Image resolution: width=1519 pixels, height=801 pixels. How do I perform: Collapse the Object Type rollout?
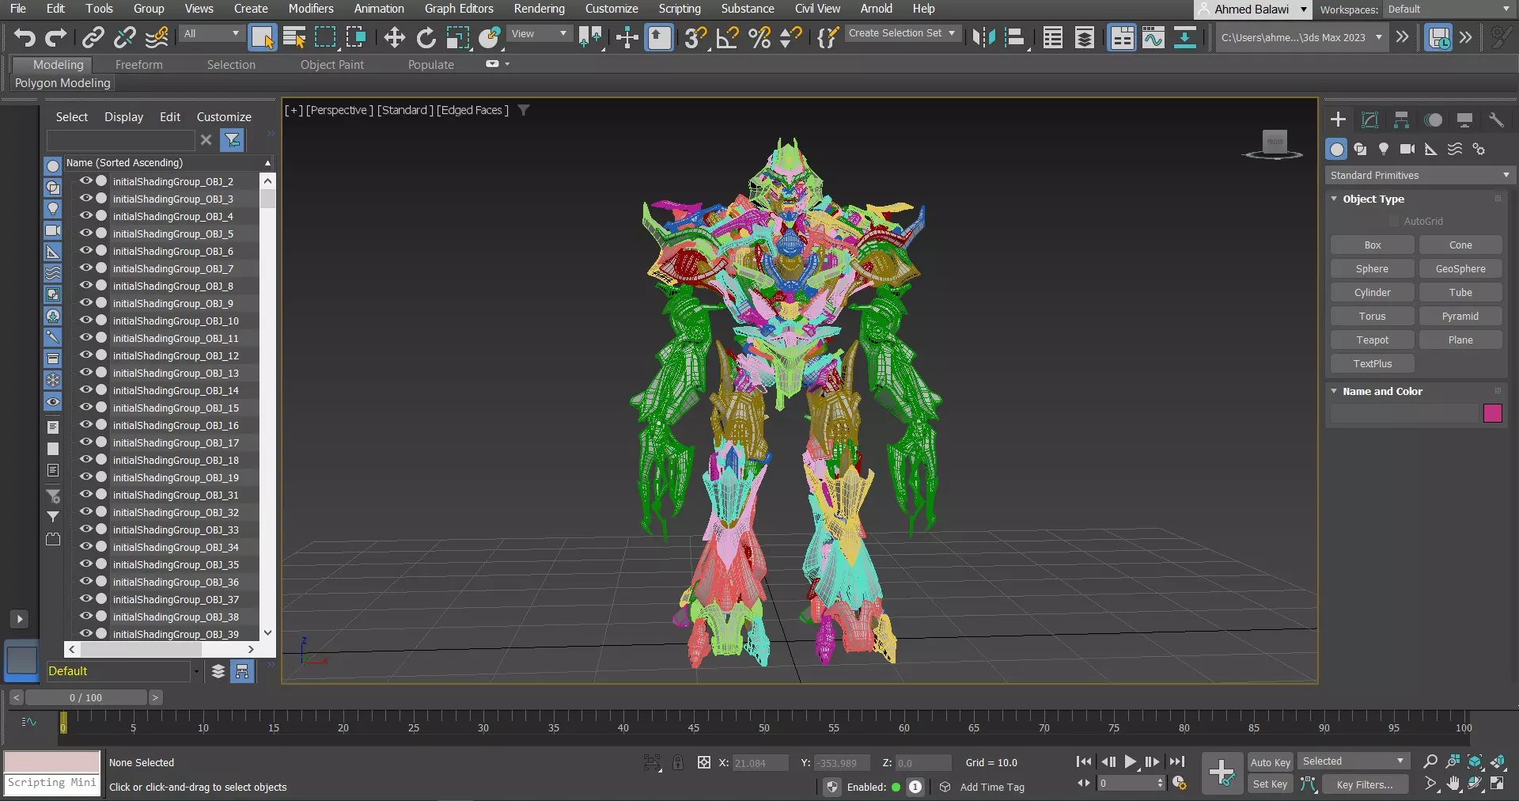tap(1334, 199)
